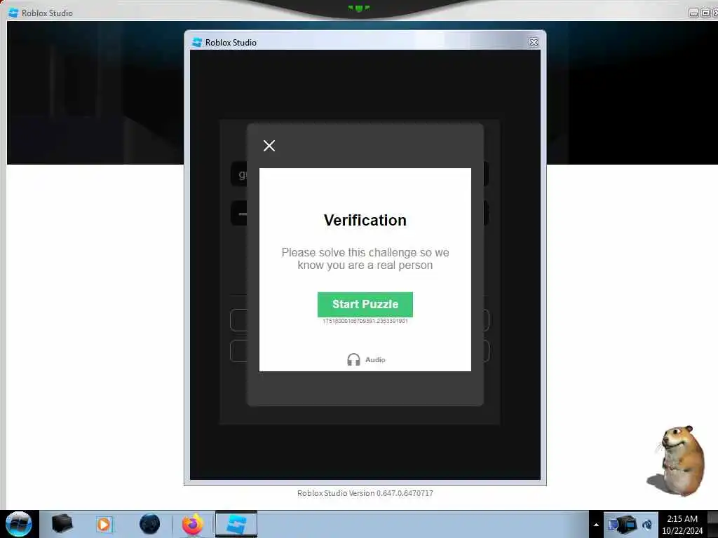The width and height of the screenshot is (718, 538).
Task: Click the green Start Puzzle button
Action: 365,304
